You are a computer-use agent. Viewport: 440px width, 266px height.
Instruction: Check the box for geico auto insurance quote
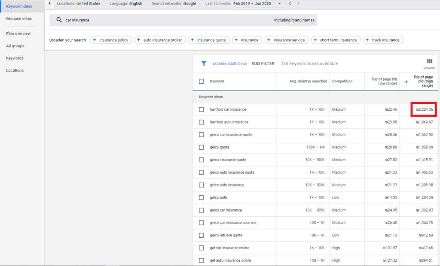tap(202, 172)
